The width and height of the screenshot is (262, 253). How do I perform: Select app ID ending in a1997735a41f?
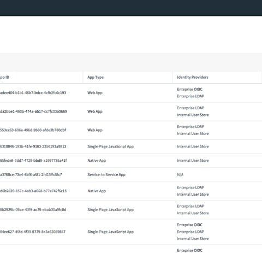33,161
